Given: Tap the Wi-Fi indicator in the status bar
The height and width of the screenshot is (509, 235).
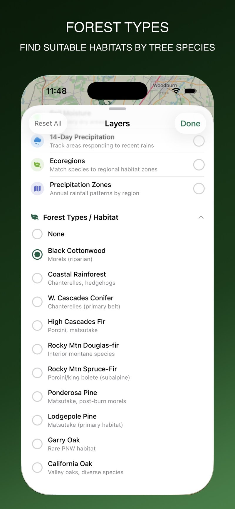Looking at the screenshot, I should point(176,91).
